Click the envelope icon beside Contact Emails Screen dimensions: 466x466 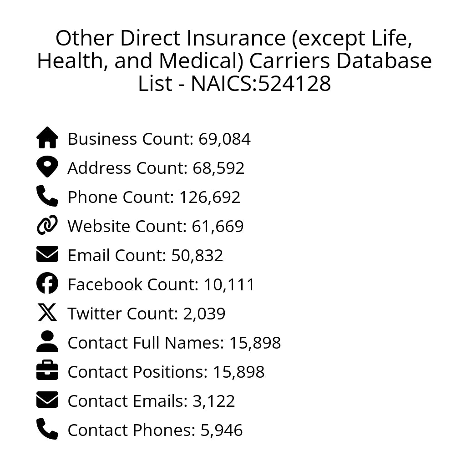(x=47, y=400)
